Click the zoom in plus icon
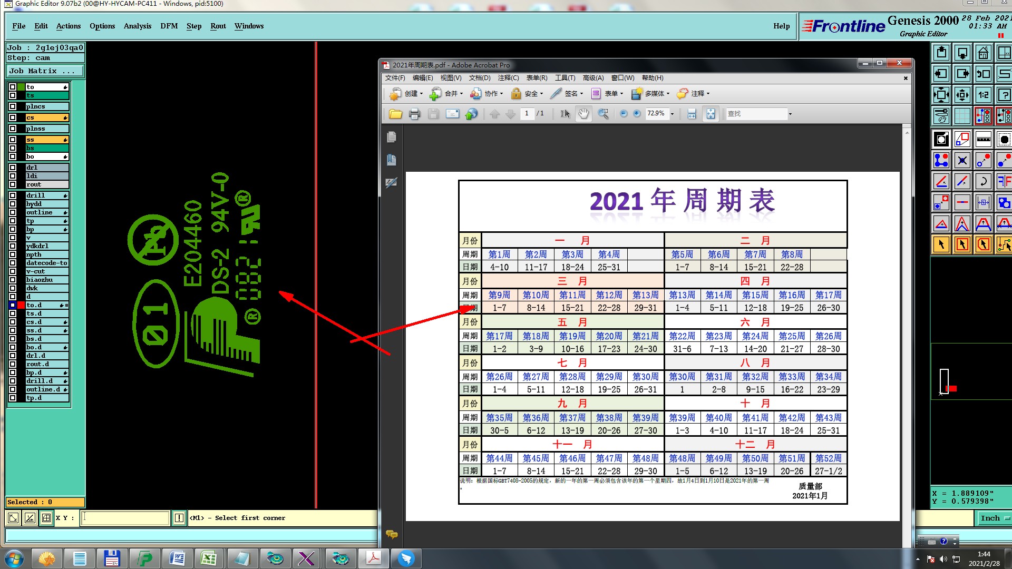Viewport: 1012px width, 569px height. 637,114
